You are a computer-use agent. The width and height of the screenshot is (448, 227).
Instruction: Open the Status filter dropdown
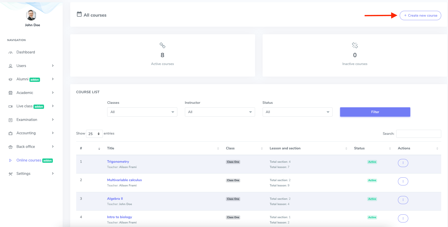pyautogui.click(x=297, y=112)
